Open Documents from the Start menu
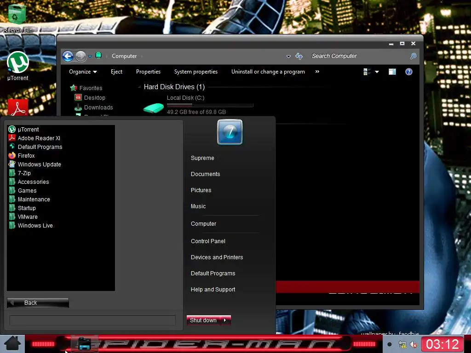Screen dimensions: 471x353 206,174
